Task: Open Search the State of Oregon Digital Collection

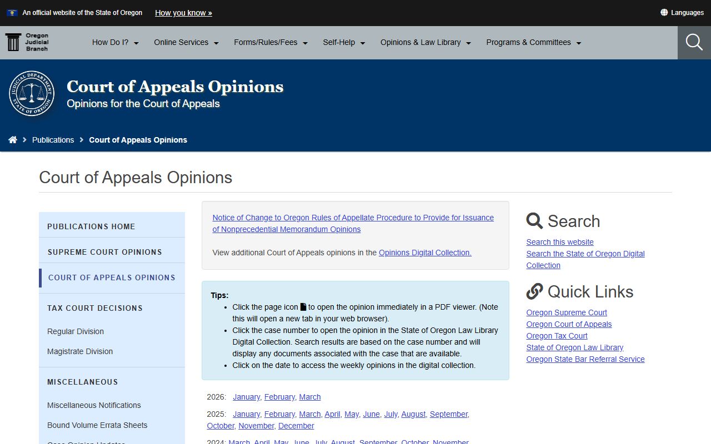Action: pyautogui.click(x=585, y=259)
